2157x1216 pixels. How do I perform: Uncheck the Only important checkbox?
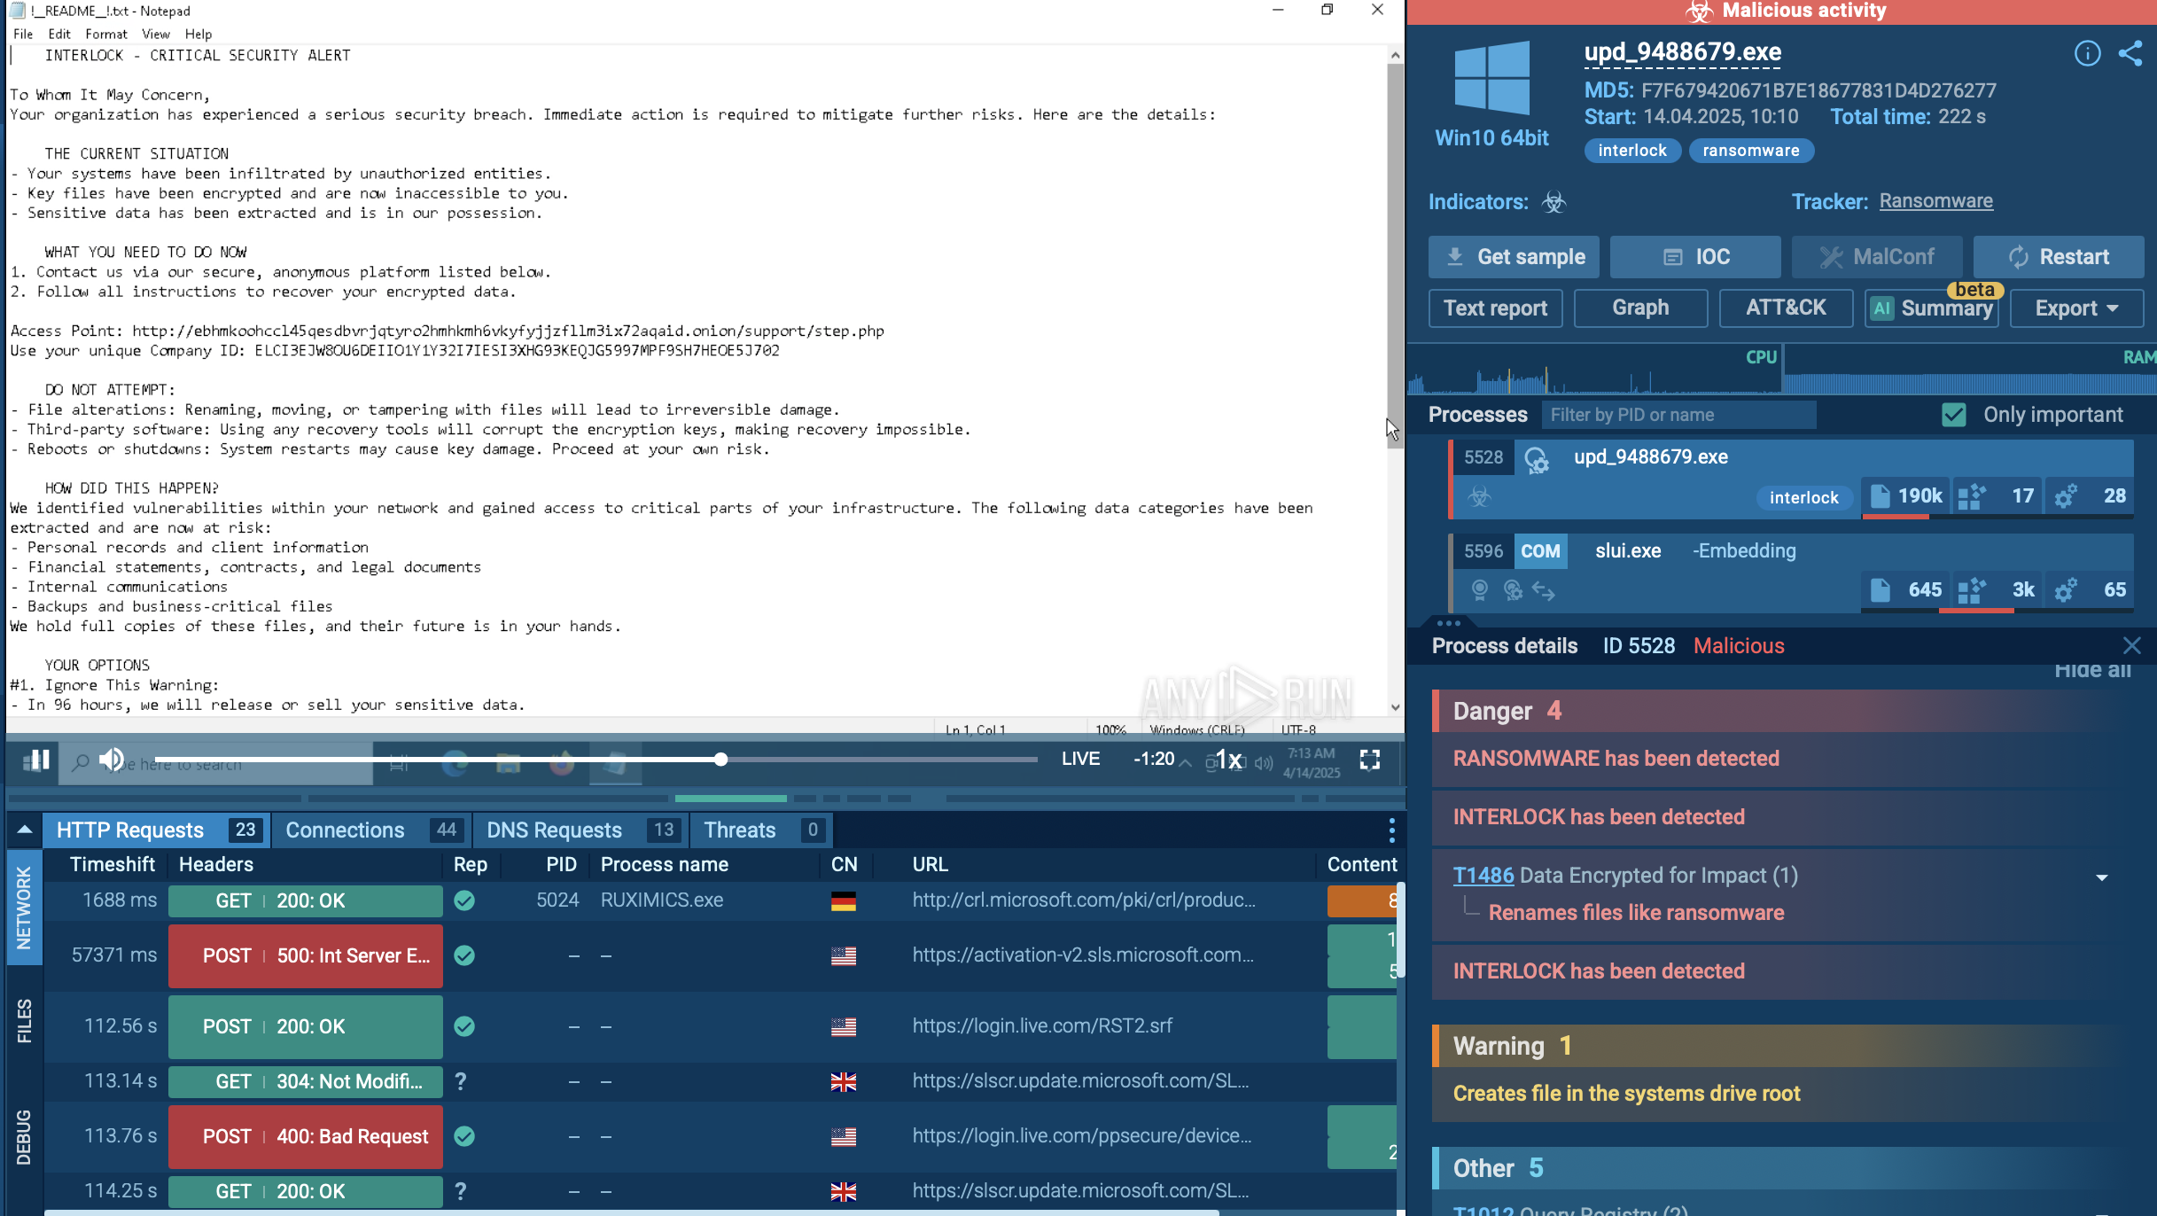tap(1953, 415)
